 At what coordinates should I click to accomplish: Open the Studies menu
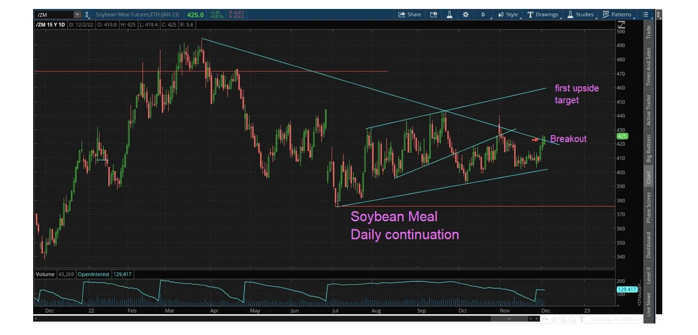[581, 14]
